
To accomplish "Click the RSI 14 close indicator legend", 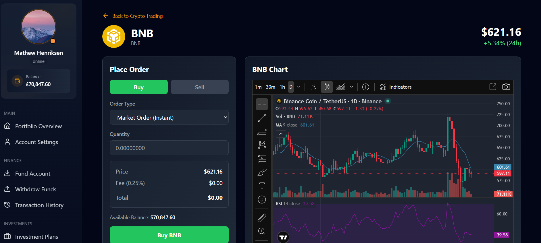I will (x=295, y=204).
